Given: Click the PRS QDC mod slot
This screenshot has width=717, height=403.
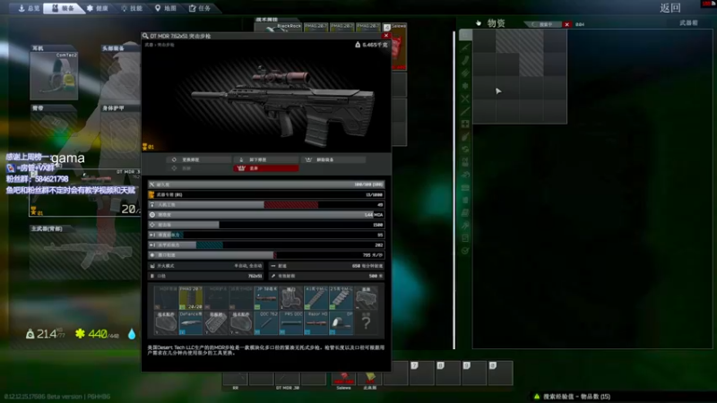Looking at the screenshot, I should point(291,323).
